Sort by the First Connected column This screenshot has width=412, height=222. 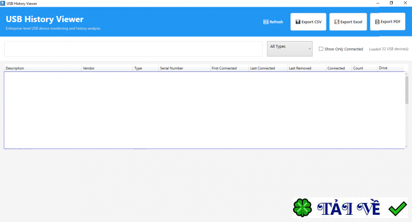pyautogui.click(x=229, y=68)
